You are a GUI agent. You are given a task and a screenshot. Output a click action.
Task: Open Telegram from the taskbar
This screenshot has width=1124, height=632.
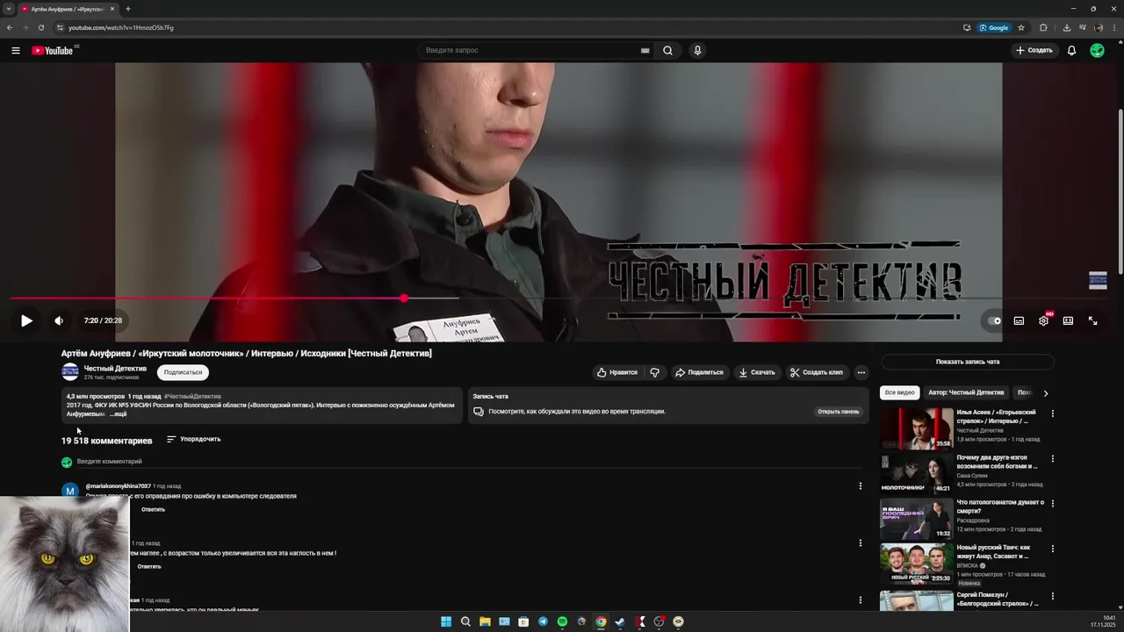(x=543, y=621)
